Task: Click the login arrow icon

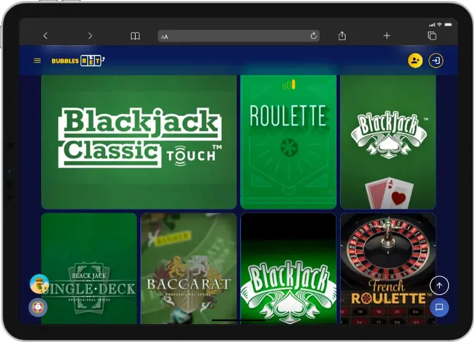Action: 436,60
